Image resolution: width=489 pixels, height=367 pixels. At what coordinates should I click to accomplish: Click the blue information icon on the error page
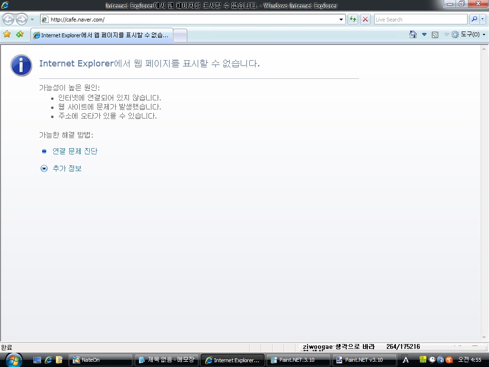[x=21, y=65]
